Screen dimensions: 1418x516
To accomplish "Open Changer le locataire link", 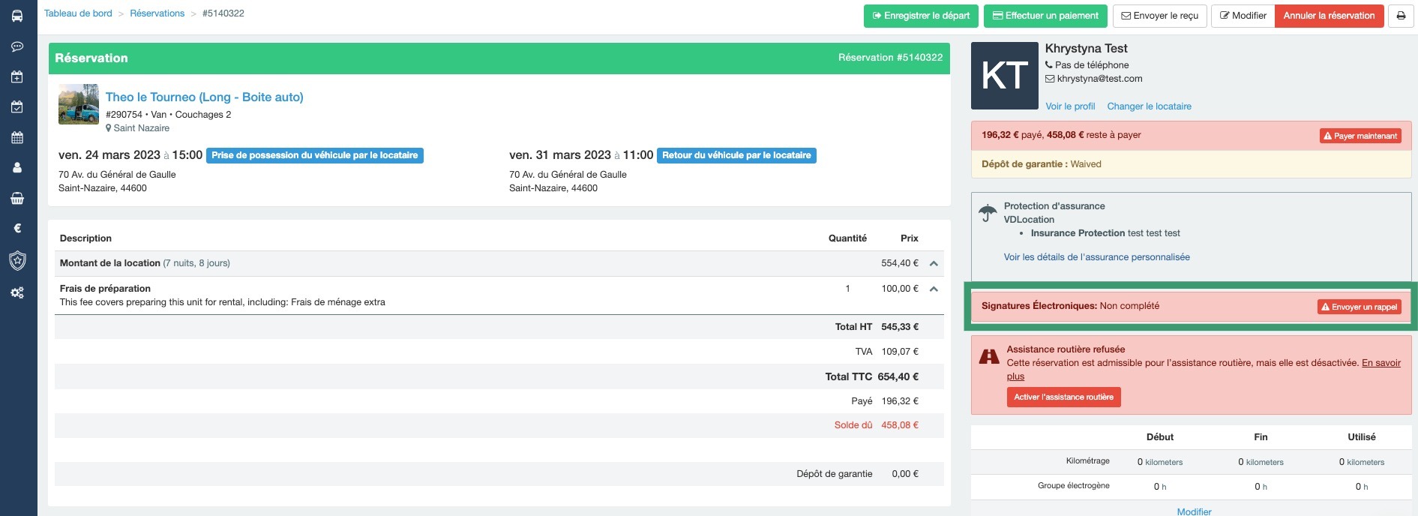I will [1149, 106].
